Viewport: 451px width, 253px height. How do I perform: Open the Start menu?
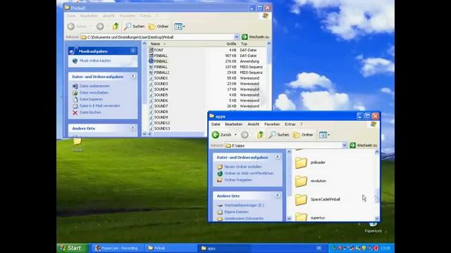tap(72, 248)
